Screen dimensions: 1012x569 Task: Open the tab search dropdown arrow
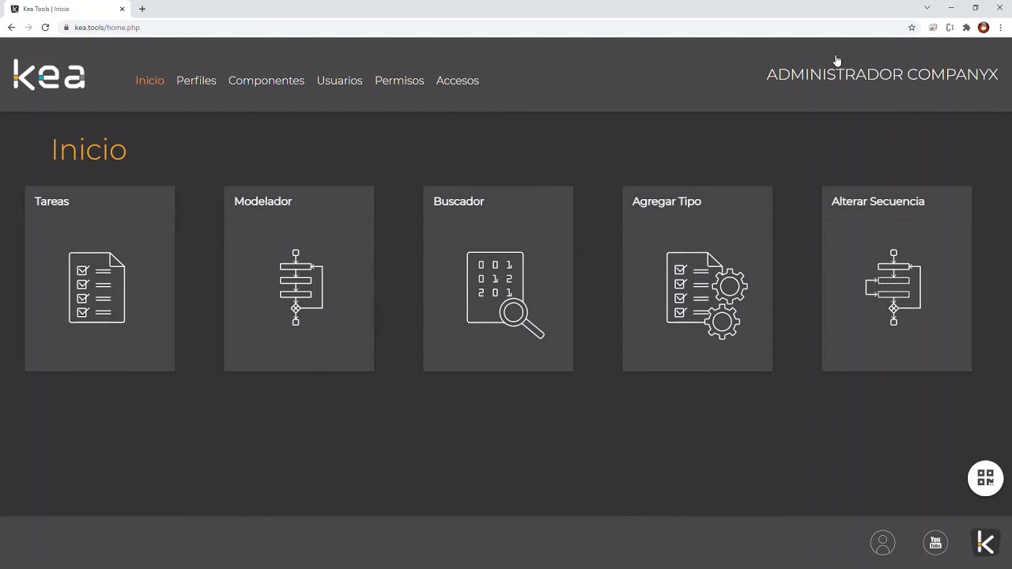[927, 8]
